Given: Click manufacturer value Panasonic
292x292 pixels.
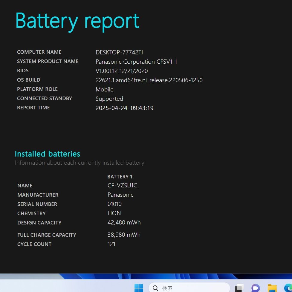Looking at the screenshot, I should [120, 195].
